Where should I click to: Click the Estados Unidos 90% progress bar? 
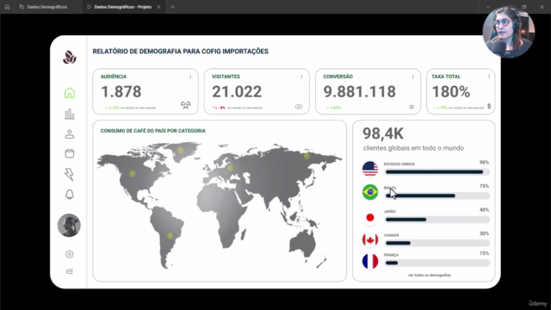tap(437, 172)
